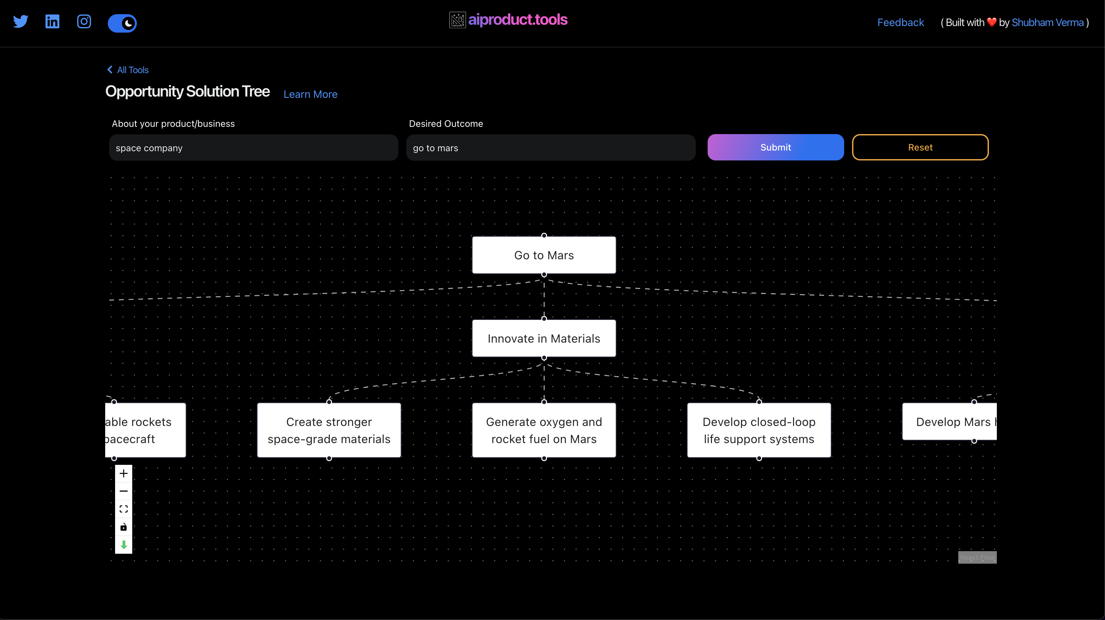Click the space company input field

click(253, 148)
